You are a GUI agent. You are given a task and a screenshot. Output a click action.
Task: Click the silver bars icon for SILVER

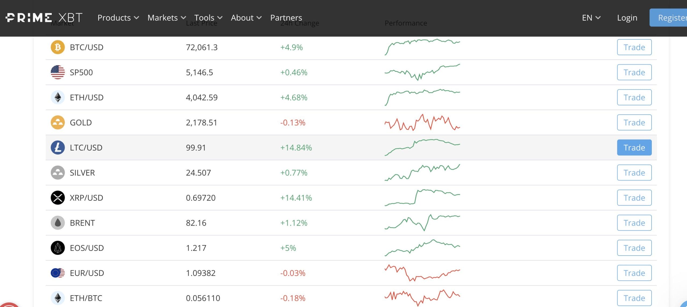tap(58, 173)
